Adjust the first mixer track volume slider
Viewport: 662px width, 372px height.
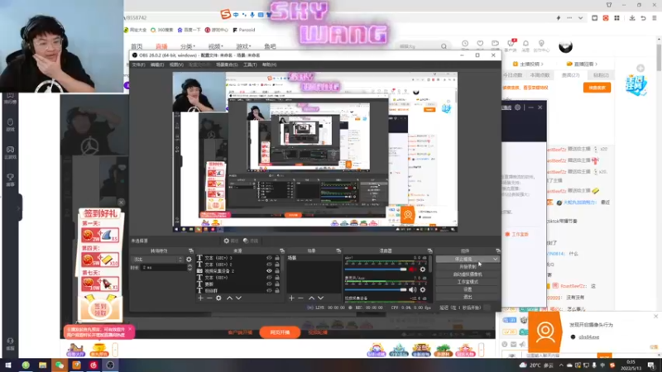pos(376,269)
